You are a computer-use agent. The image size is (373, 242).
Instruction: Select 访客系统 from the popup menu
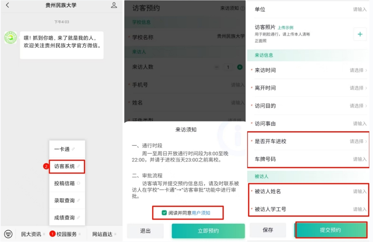(x=67, y=166)
